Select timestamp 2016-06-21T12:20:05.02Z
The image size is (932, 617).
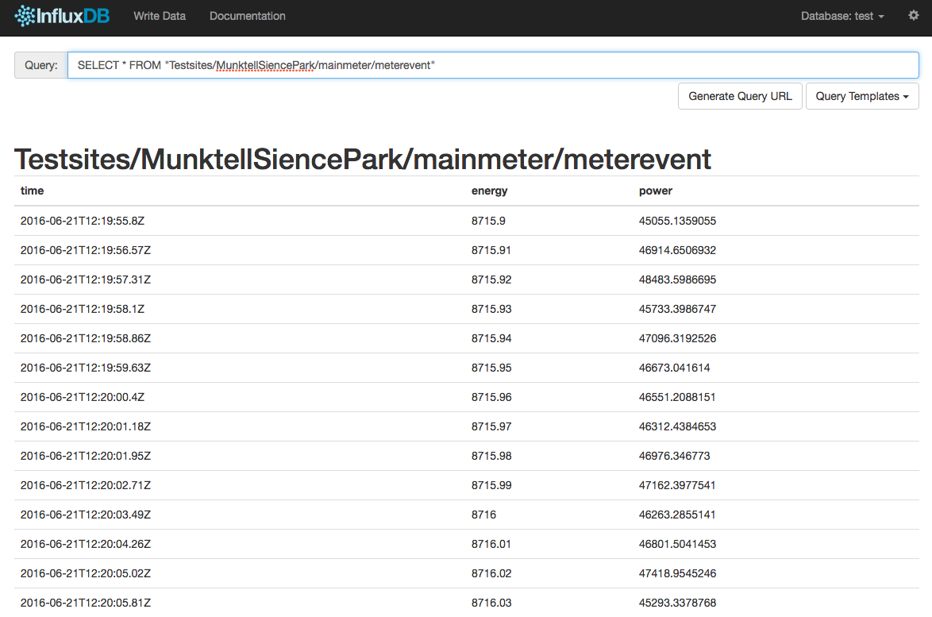pyautogui.click(x=86, y=573)
